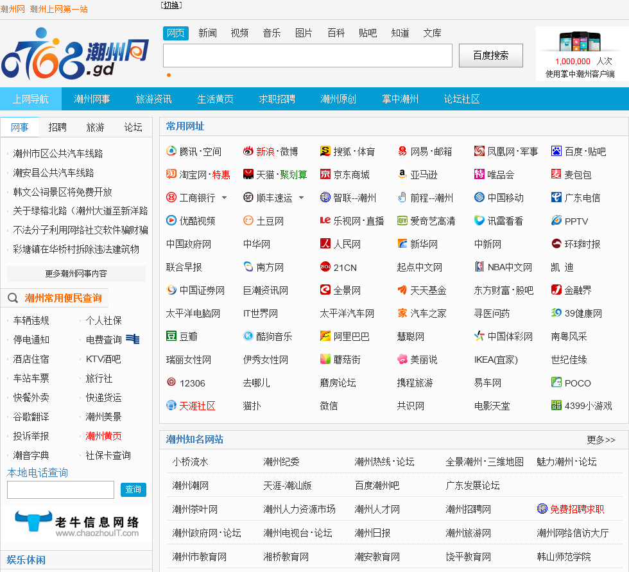629x572 pixels.
Task: Click the PPTV icon
Action: (x=556, y=220)
